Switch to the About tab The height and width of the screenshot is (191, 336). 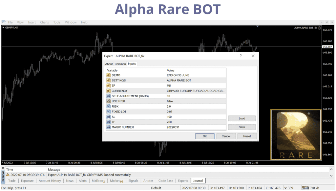click(109, 64)
